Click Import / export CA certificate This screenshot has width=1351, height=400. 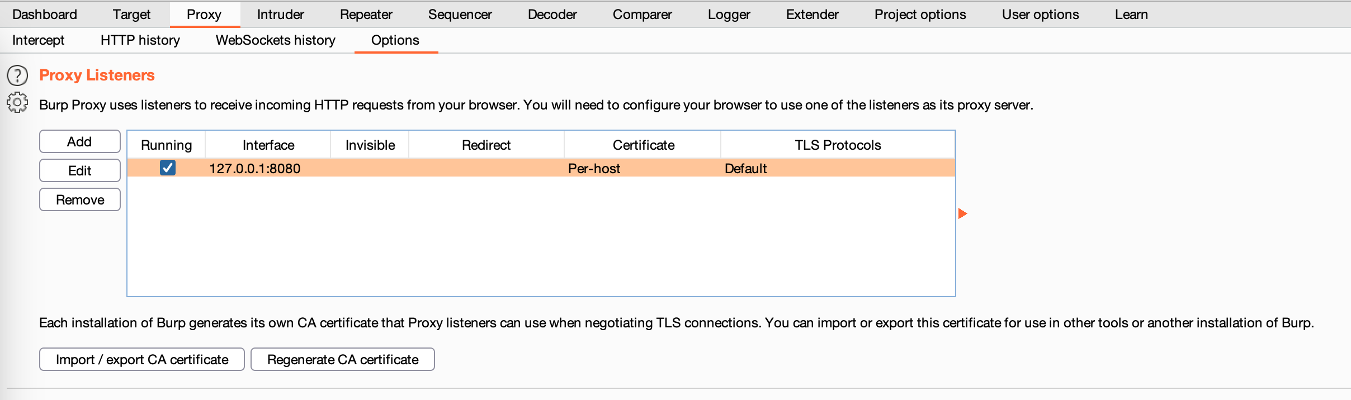pyautogui.click(x=142, y=359)
